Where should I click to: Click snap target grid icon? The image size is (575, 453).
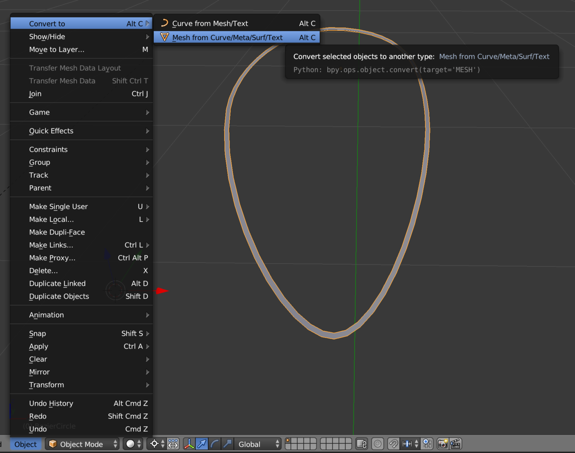coord(427,444)
